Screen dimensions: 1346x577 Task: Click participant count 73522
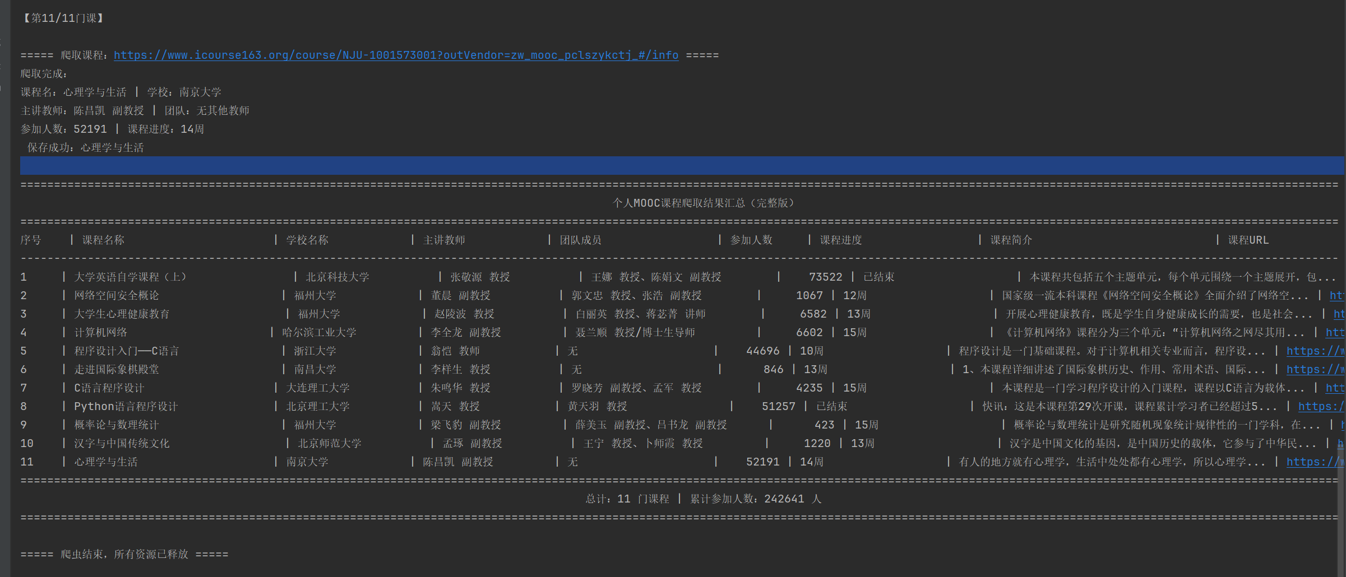825,277
